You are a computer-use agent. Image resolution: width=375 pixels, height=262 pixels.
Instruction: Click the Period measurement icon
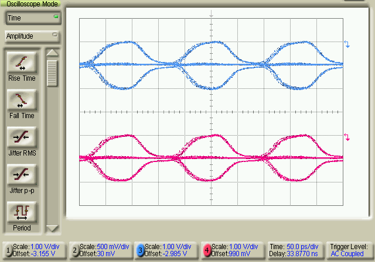[x=22, y=212]
